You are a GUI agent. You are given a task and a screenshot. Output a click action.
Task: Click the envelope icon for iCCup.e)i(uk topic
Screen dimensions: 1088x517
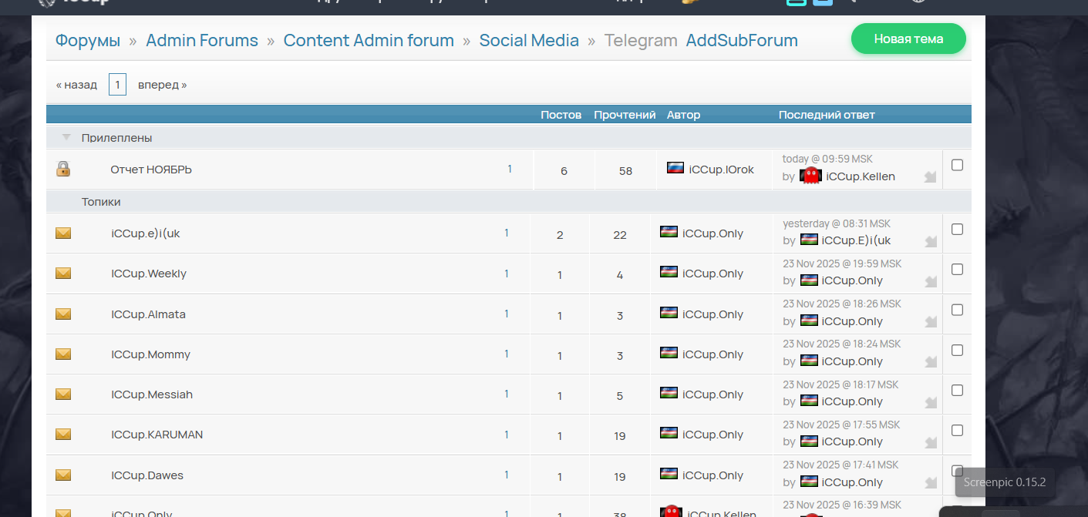[63, 233]
